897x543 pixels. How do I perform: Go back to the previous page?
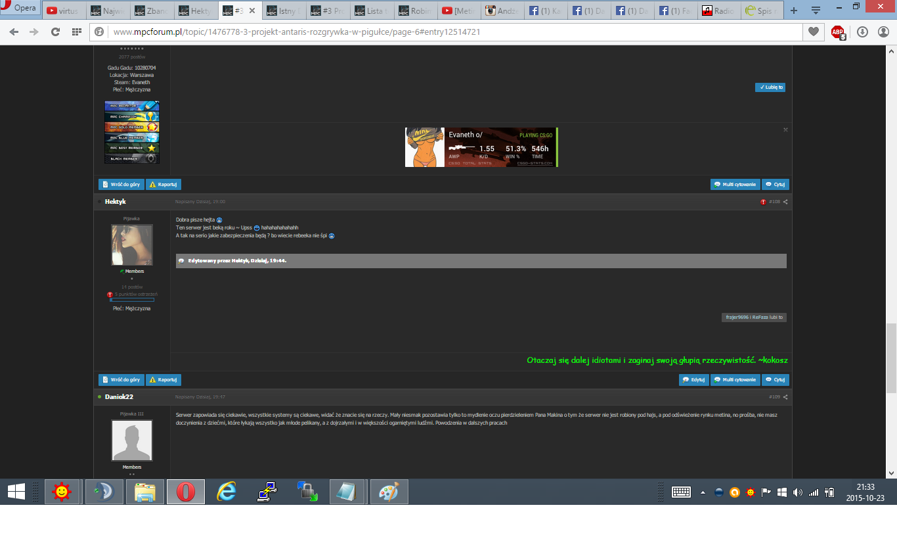[14, 32]
